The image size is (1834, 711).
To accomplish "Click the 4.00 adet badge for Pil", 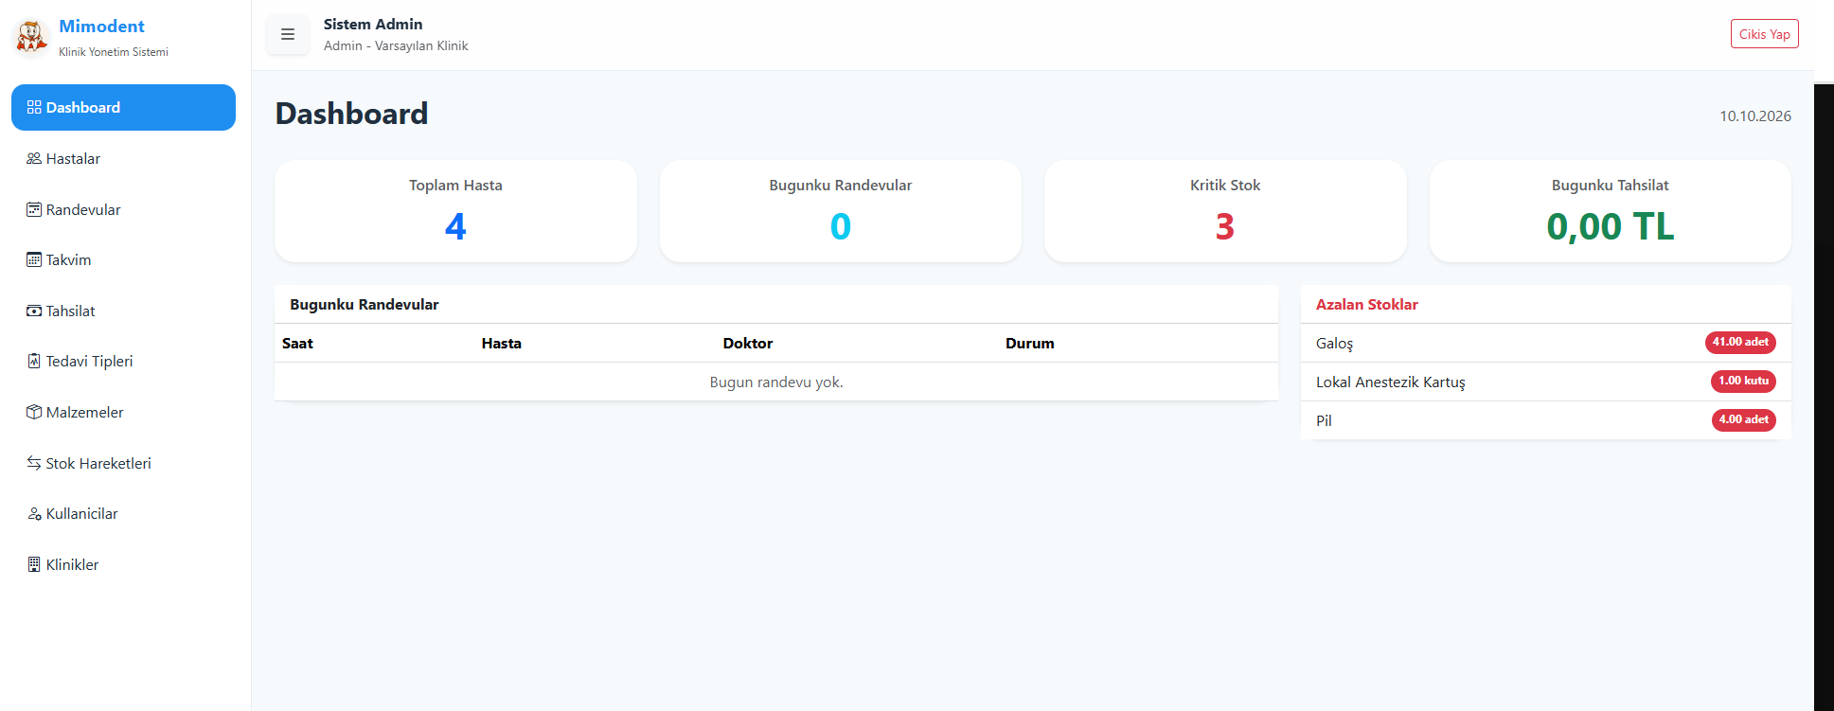I will point(1743,420).
